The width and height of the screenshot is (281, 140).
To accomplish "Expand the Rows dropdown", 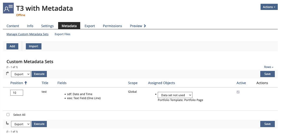I will click(x=269, y=67).
